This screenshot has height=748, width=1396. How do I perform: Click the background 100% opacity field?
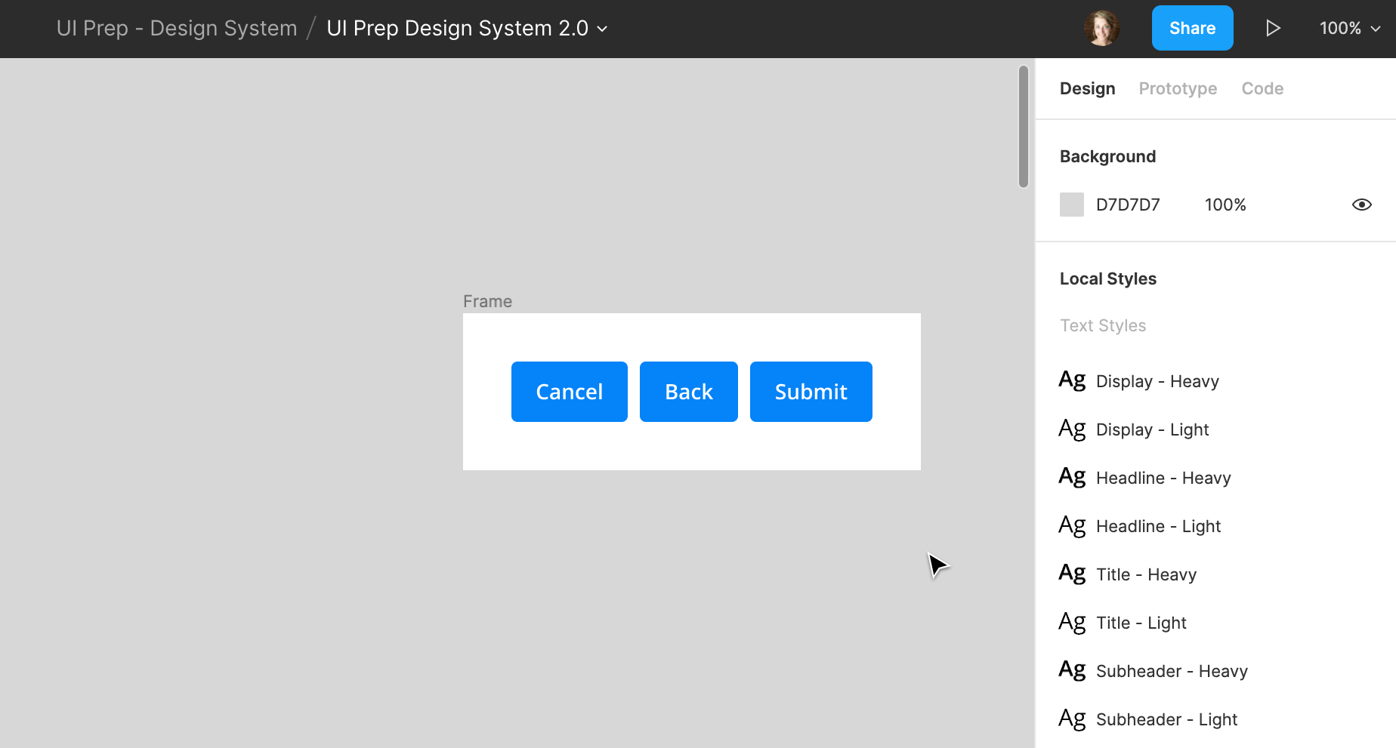point(1225,205)
